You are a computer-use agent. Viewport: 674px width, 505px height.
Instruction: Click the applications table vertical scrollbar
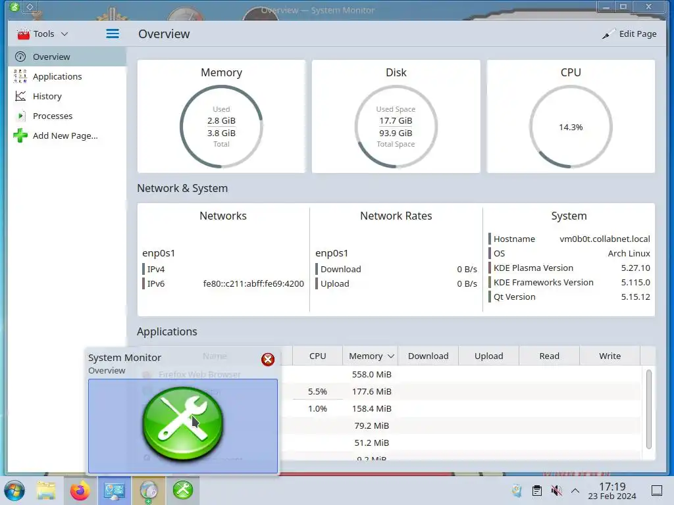(x=648, y=409)
